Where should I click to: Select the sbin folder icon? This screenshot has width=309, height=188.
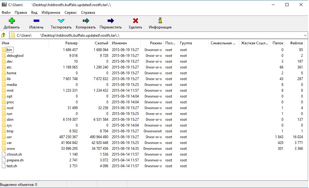click(4, 120)
